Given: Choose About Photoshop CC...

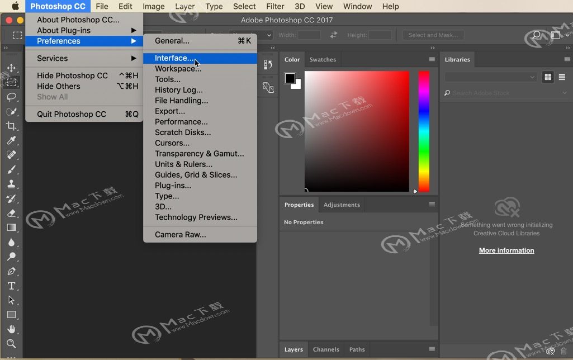Looking at the screenshot, I should [x=84, y=20].
